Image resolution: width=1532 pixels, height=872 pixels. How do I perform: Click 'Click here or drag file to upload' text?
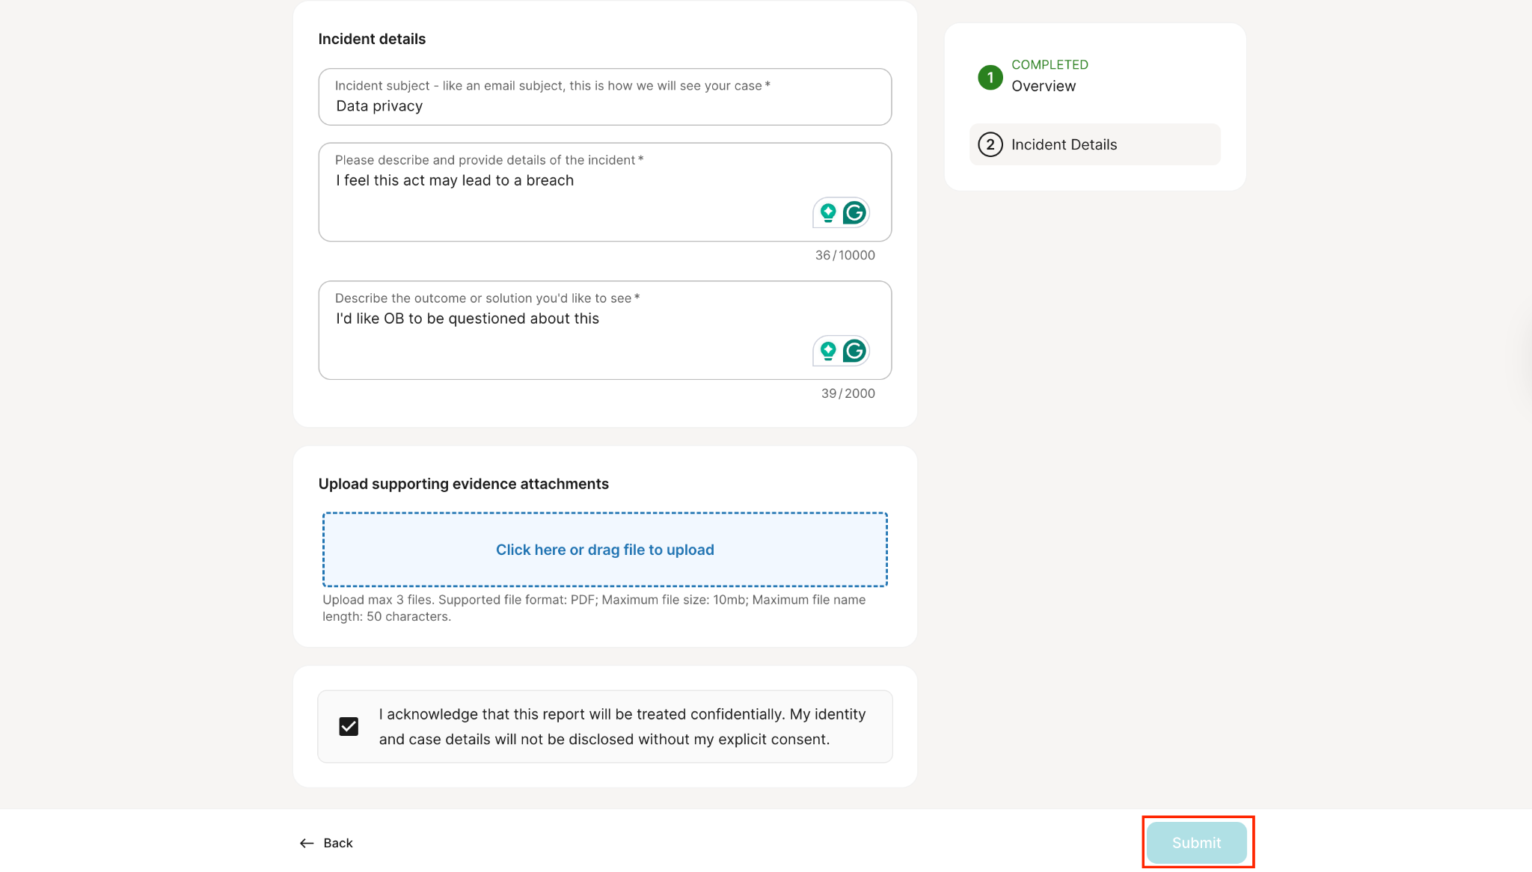pyautogui.click(x=604, y=550)
